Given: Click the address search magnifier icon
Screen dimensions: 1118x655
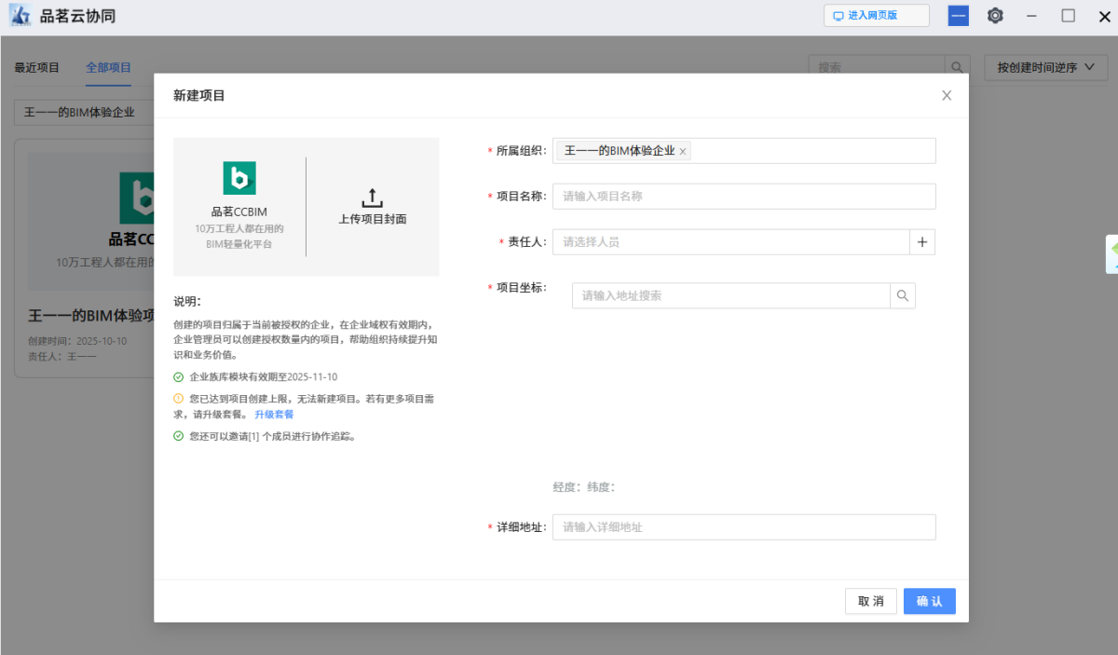Looking at the screenshot, I should point(903,295).
